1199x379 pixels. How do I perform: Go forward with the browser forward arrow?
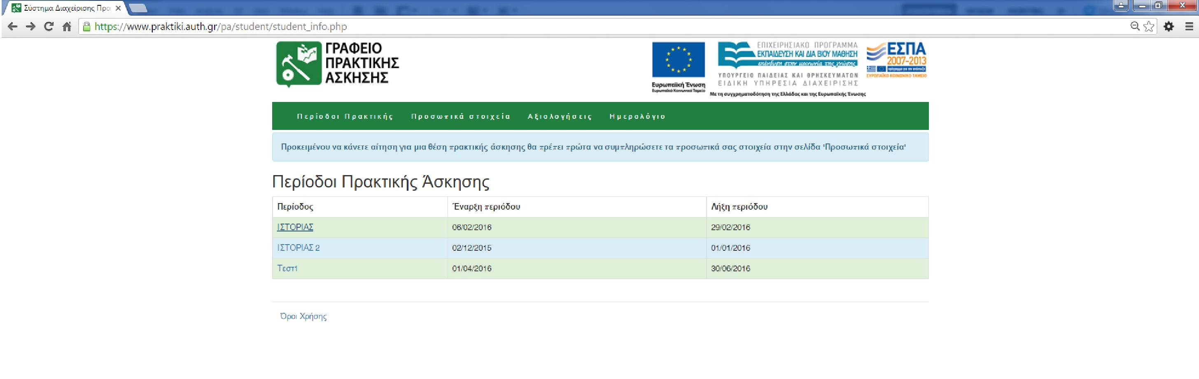pyautogui.click(x=31, y=26)
